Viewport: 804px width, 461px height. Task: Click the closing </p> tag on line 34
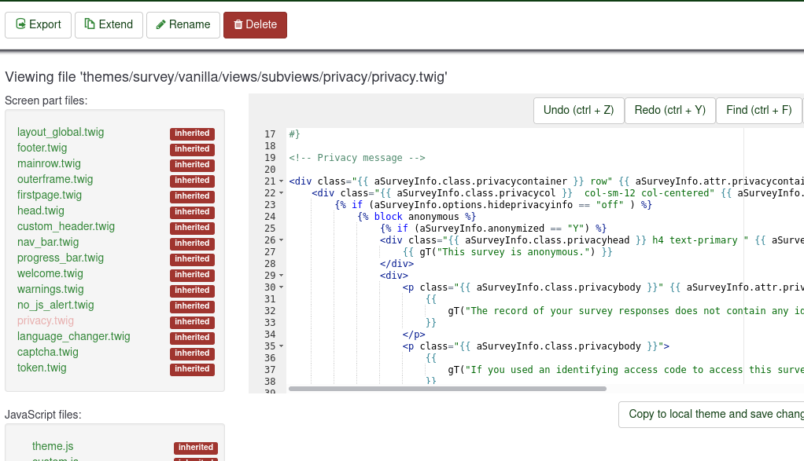tap(414, 334)
